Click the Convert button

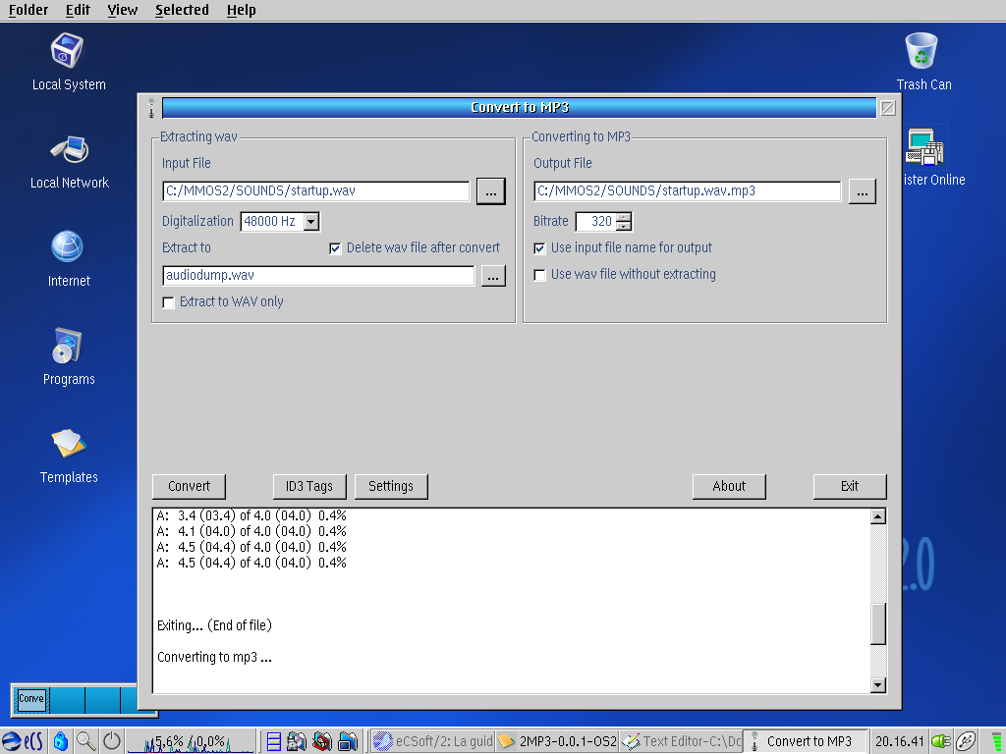[189, 486]
